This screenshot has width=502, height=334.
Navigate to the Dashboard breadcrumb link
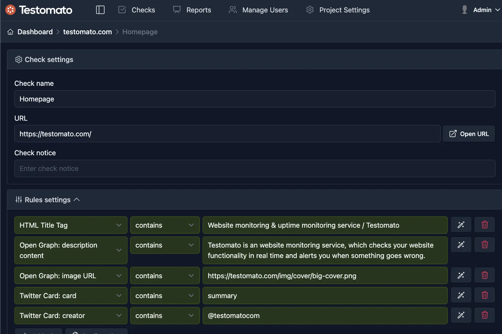[x=35, y=32]
